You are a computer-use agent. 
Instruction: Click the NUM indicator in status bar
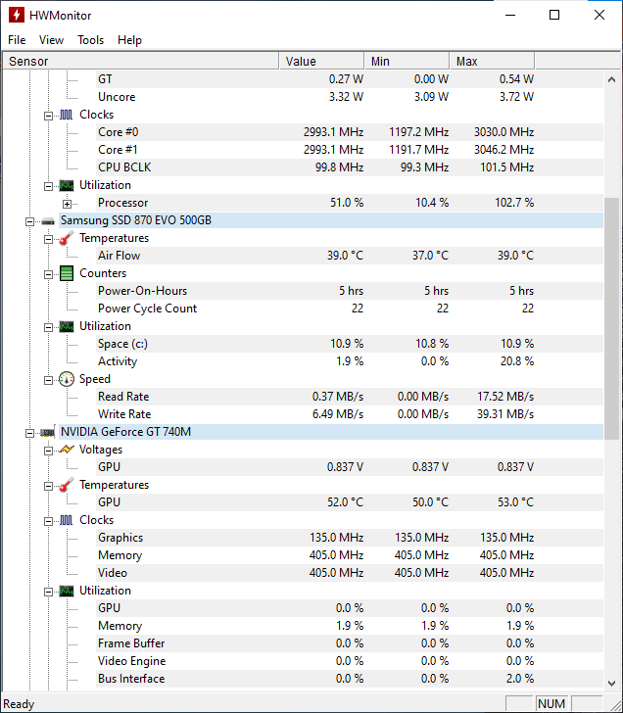pos(551,704)
